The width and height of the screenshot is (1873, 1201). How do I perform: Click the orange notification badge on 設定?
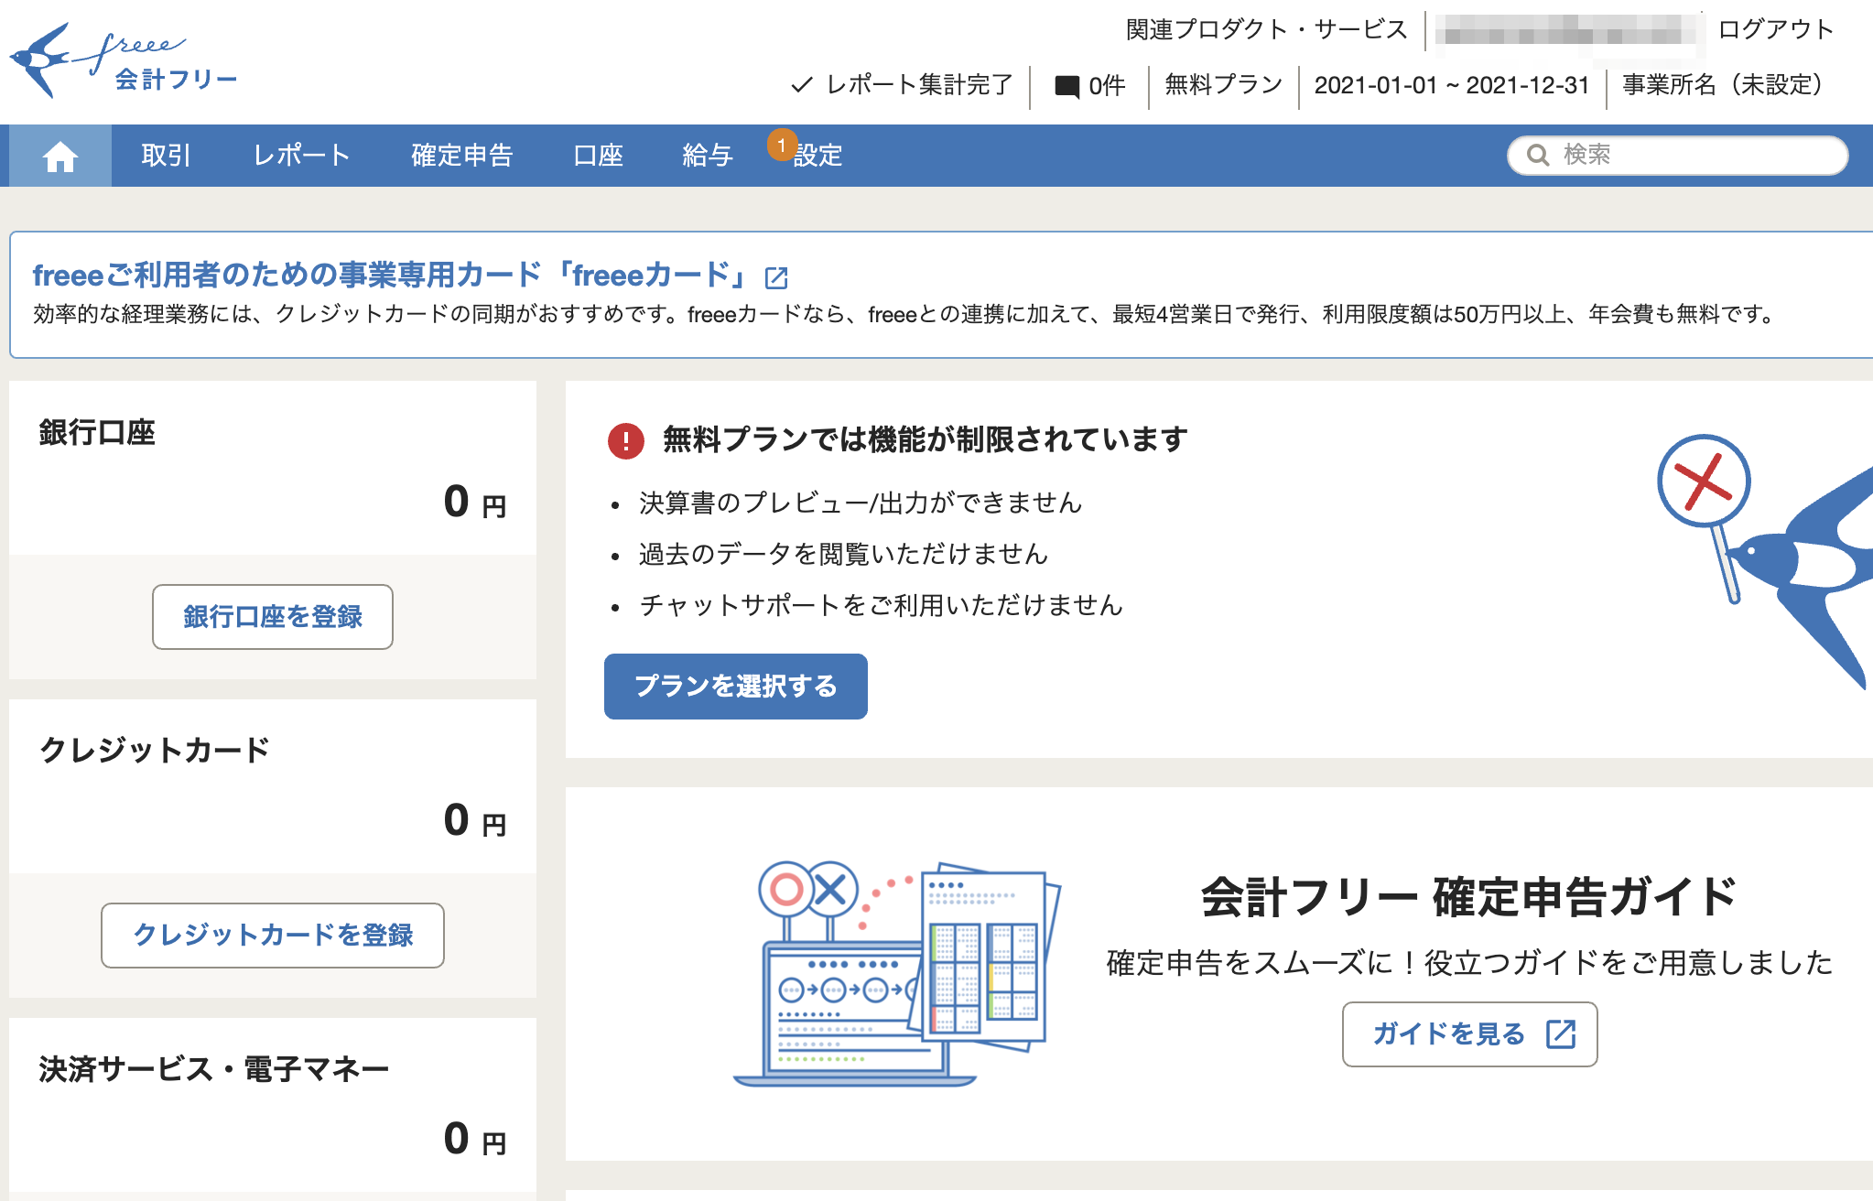click(782, 145)
